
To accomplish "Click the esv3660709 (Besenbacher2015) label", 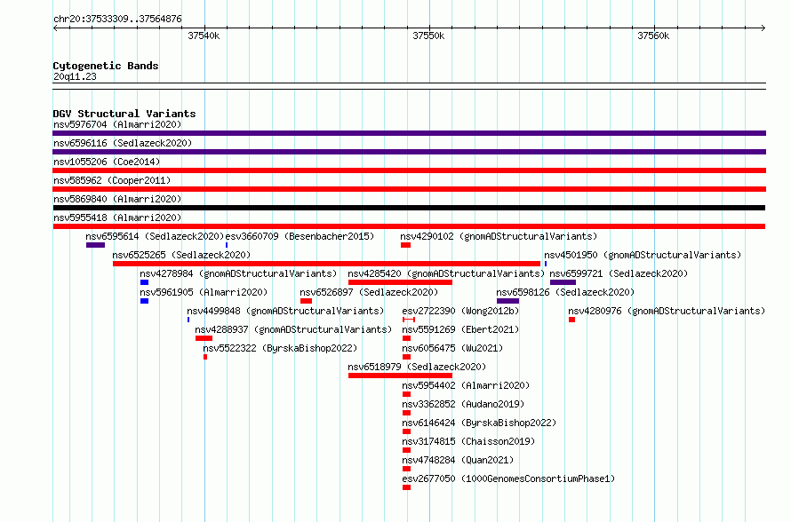I will coord(300,236).
